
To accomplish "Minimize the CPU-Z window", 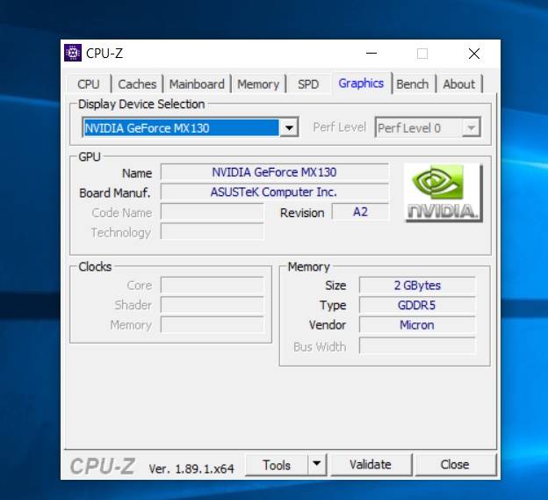I will tap(371, 54).
